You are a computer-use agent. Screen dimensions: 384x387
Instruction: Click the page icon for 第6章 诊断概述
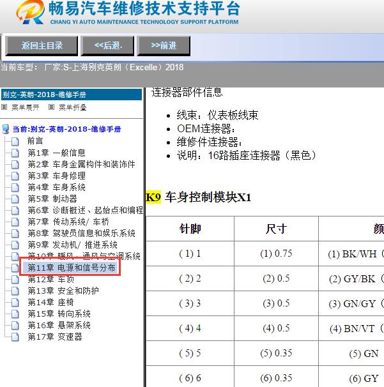pyautogui.click(x=15, y=211)
